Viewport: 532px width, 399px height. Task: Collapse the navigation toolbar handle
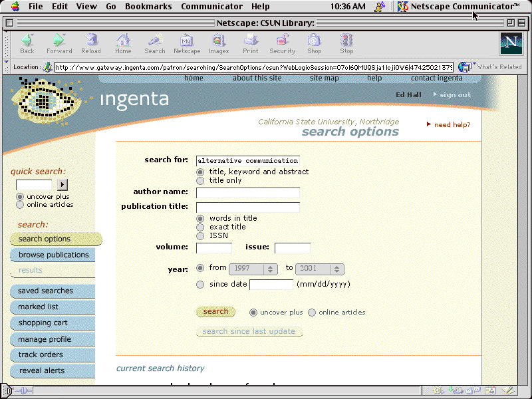pyautogui.click(x=7, y=44)
